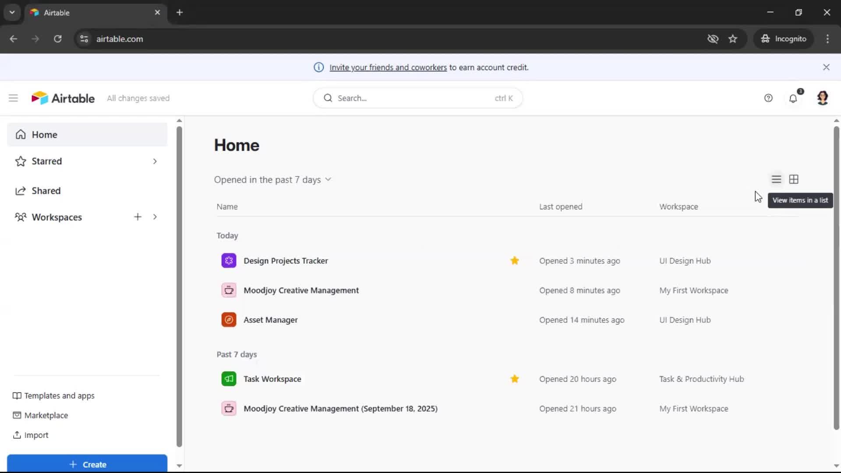Open the tab search dropdown arrow
This screenshot has width=841, height=473.
12,13
